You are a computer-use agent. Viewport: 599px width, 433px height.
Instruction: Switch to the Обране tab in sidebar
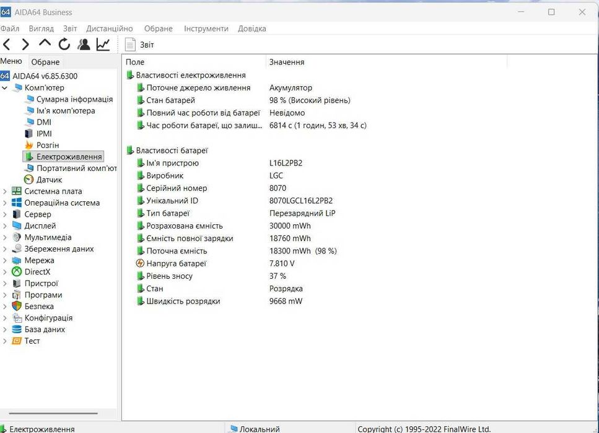coord(45,62)
